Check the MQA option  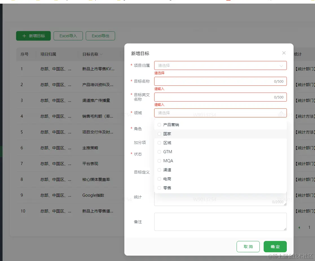point(159,161)
